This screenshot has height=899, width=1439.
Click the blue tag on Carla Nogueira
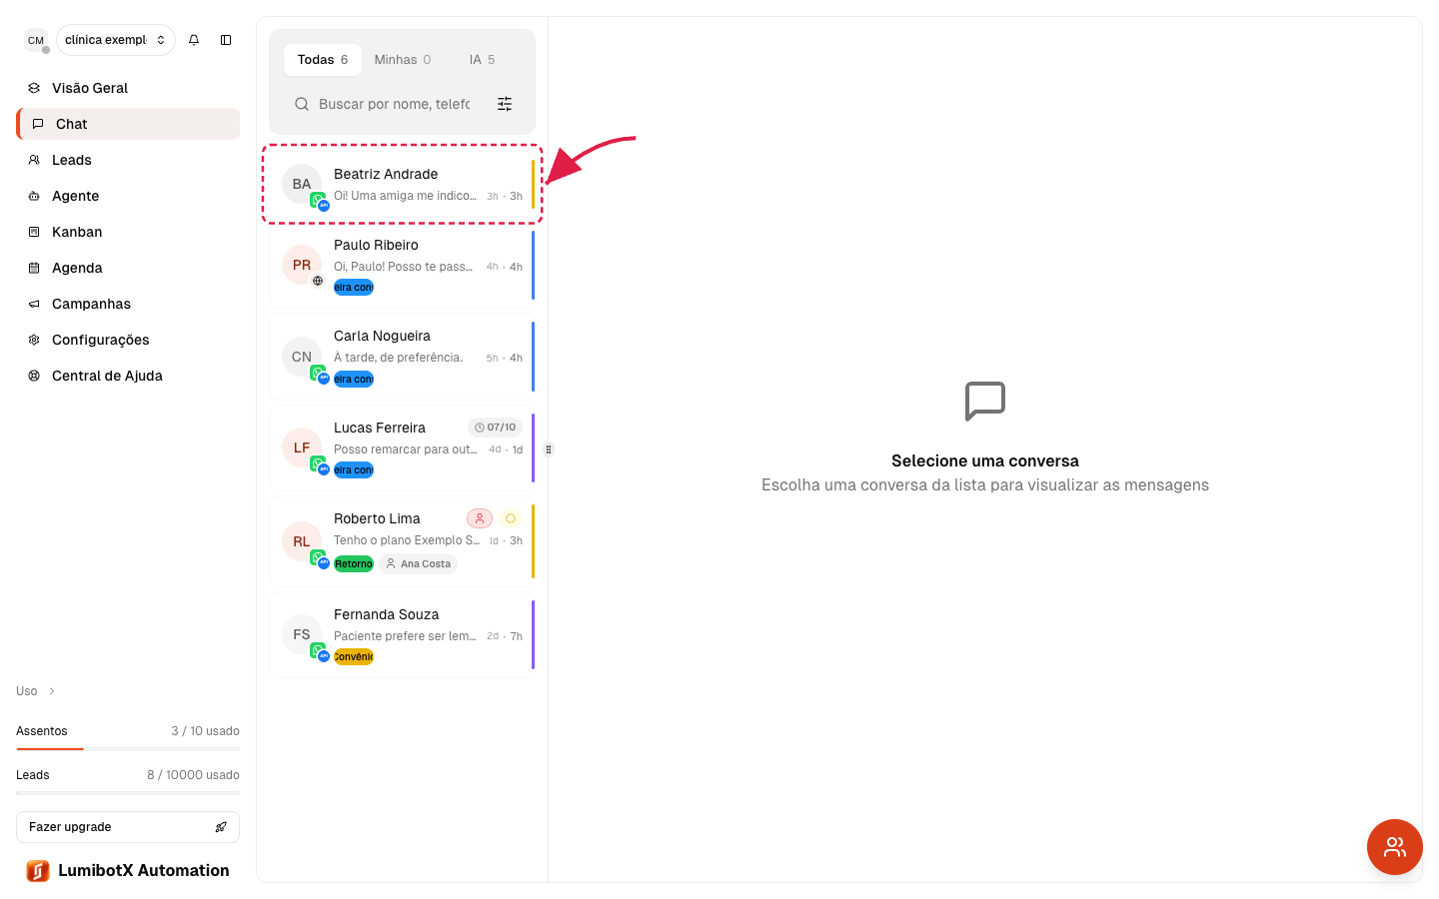click(x=354, y=380)
